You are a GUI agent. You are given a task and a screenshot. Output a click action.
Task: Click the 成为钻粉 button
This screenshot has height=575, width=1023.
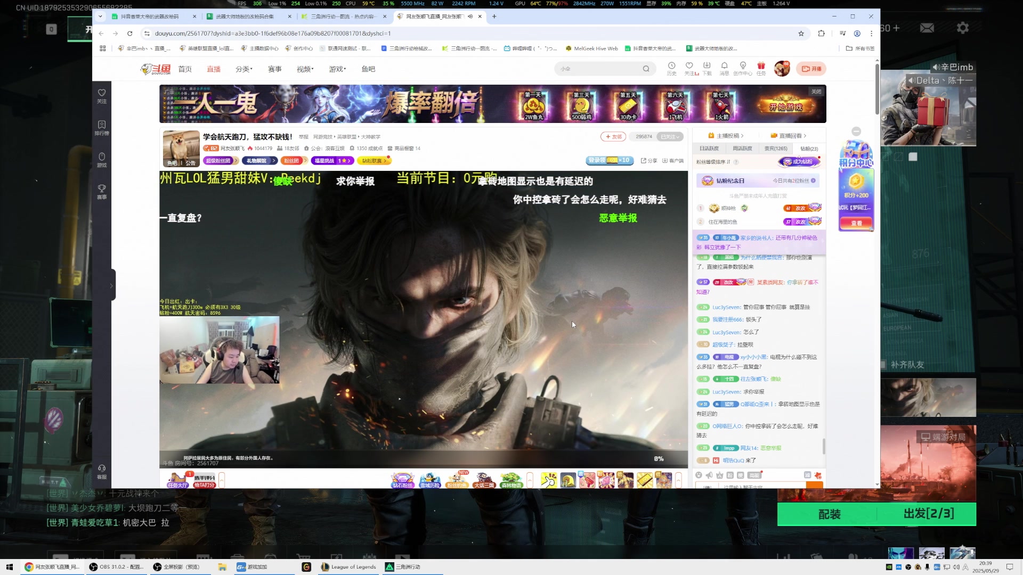[799, 161]
